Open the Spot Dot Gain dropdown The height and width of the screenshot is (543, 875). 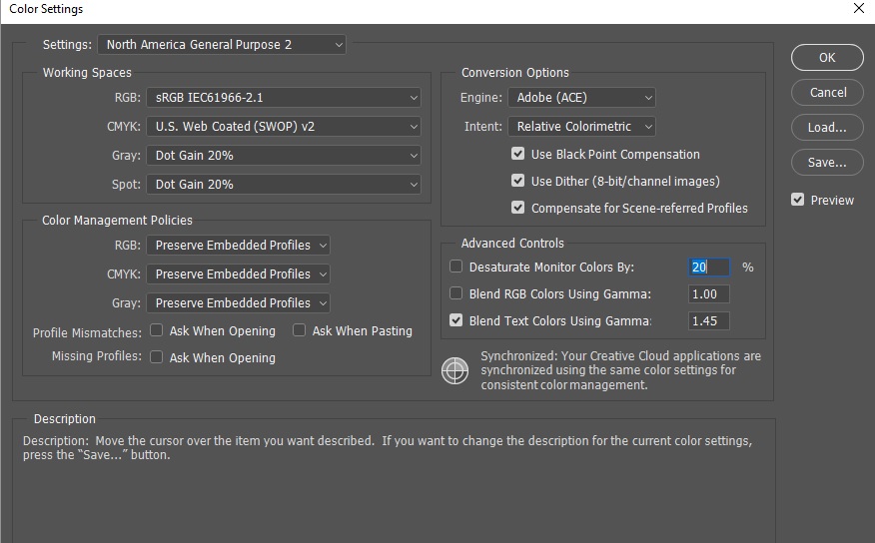coord(284,185)
